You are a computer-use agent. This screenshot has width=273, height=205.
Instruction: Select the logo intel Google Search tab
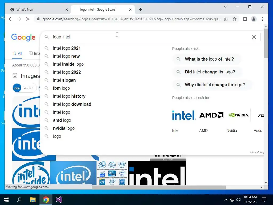103,10
